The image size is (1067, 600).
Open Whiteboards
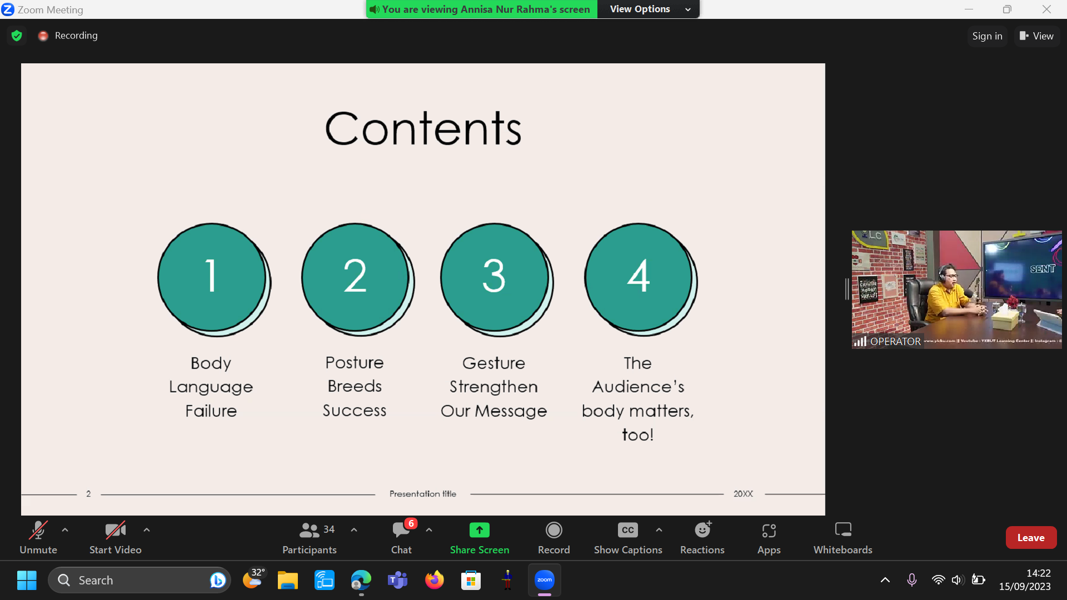842,537
